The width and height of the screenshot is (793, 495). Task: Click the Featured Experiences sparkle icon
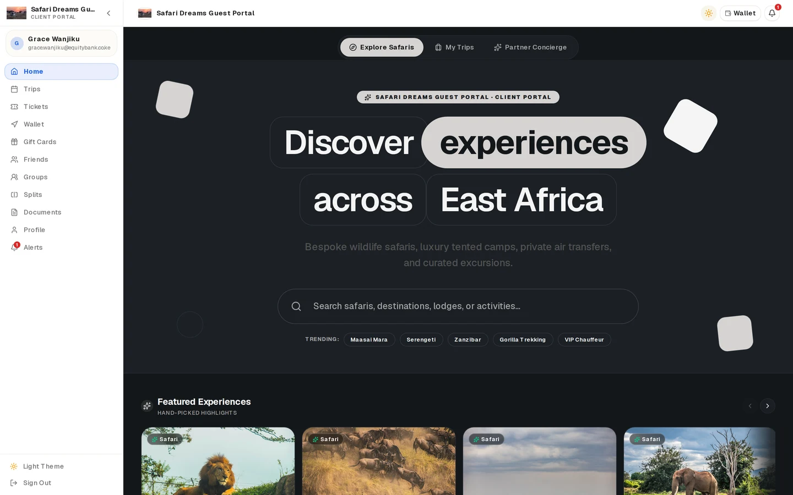[x=147, y=406]
